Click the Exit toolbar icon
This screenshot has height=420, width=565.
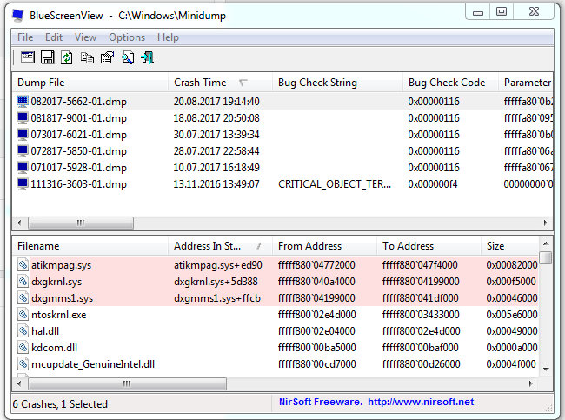point(148,57)
